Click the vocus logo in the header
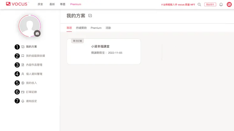This screenshot has height=131, width=234. pyautogui.click(x=17, y=4)
